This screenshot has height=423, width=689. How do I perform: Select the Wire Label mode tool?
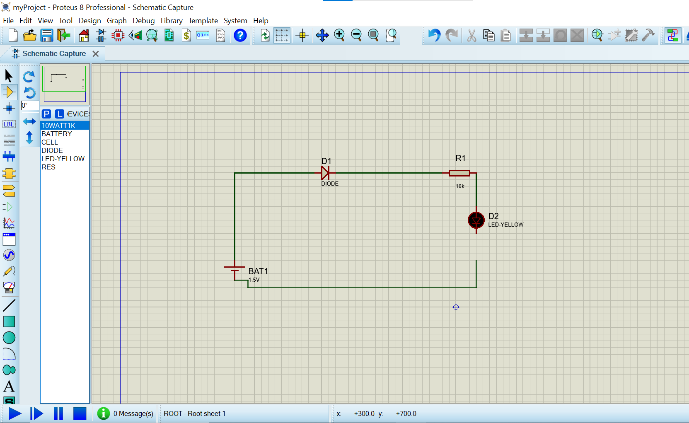(9, 124)
